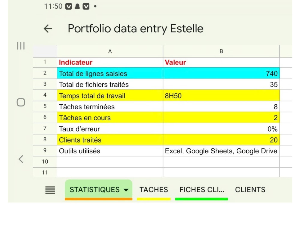The image size is (300, 225).
Task: Select cell 'Tâches en cours'
Action: (x=110, y=117)
